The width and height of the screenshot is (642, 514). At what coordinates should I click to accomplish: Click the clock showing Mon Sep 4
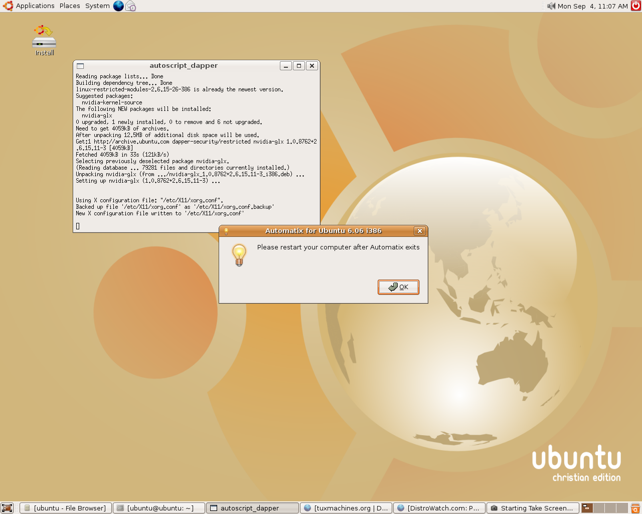click(x=592, y=6)
